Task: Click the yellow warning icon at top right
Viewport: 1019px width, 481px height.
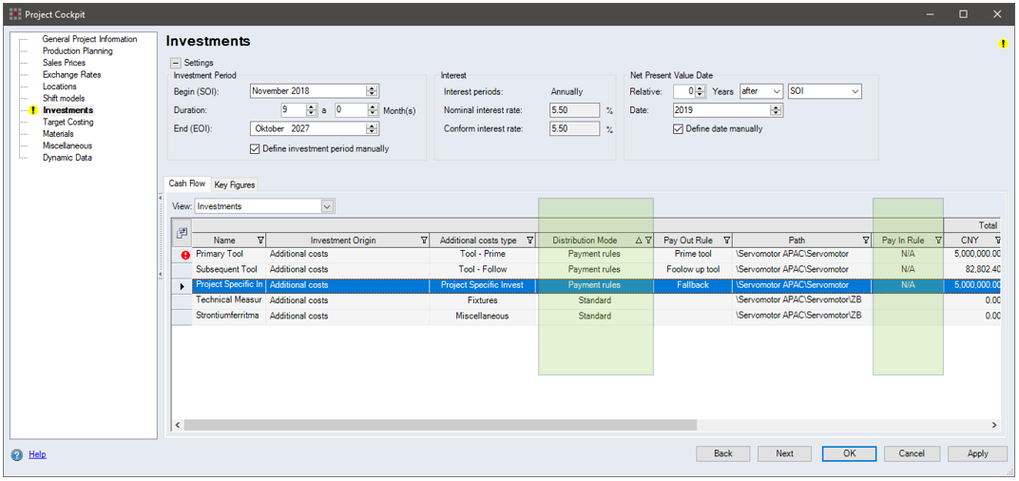Action: pyautogui.click(x=1003, y=44)
